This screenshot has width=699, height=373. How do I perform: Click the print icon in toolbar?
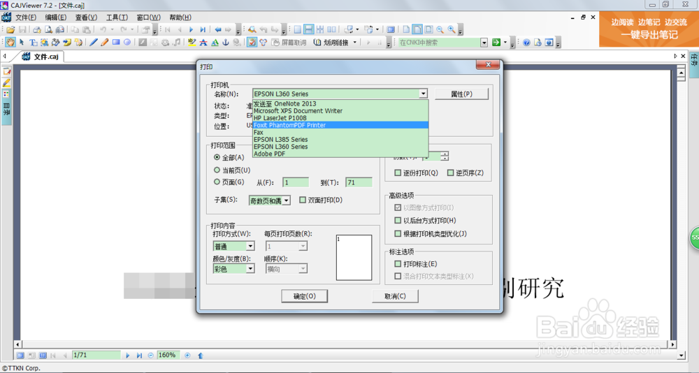click(38, 30)
